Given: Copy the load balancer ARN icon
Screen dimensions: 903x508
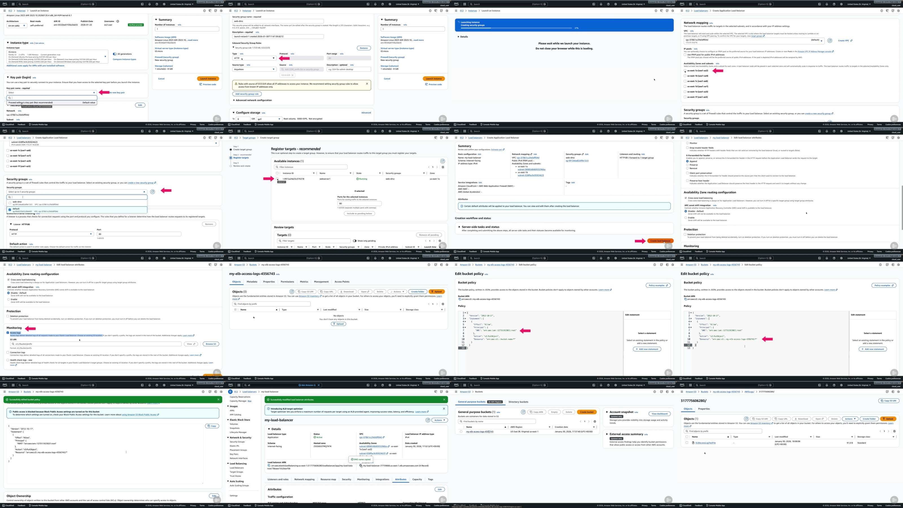Looking at the screenshot, I should click(269, 466).
